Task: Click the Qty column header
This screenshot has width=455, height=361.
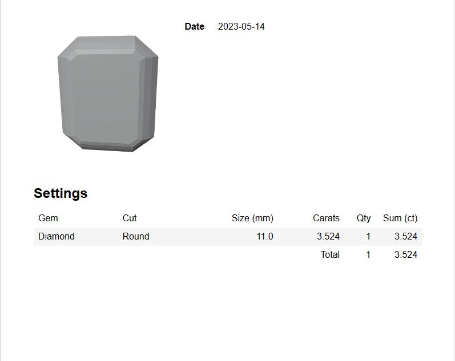Action: pyautogui.click(x=364, y=218)
